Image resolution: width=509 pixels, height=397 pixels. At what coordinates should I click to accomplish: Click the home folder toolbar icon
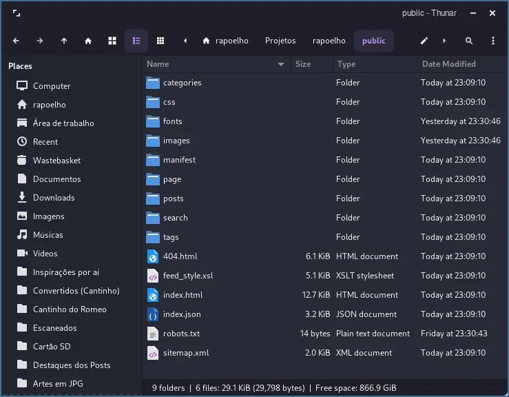[x=88, y=41]
